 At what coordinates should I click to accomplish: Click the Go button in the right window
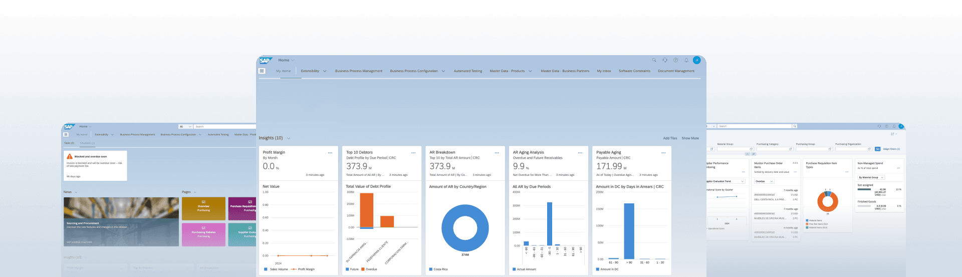pos(877,149)
